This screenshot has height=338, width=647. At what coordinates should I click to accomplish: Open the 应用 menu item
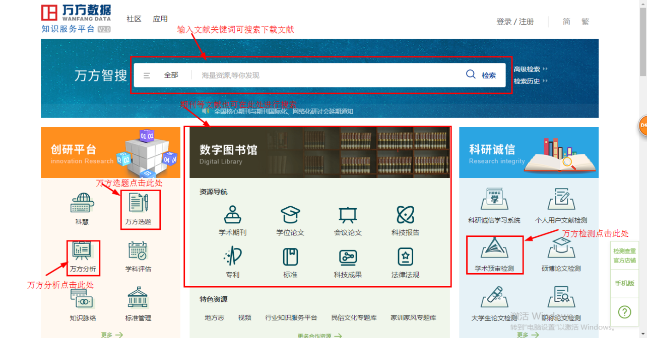pos(160,19)
